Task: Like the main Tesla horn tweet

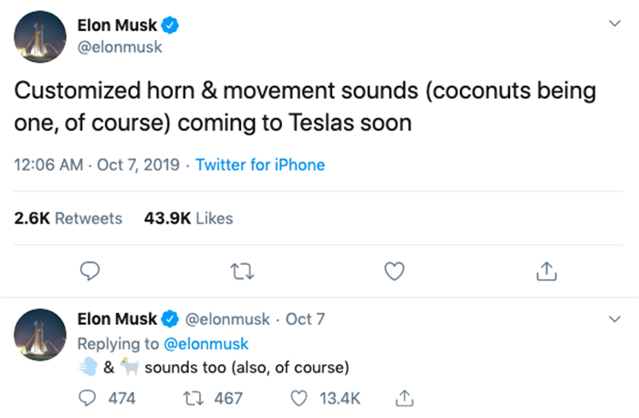Action: [393, 271]
